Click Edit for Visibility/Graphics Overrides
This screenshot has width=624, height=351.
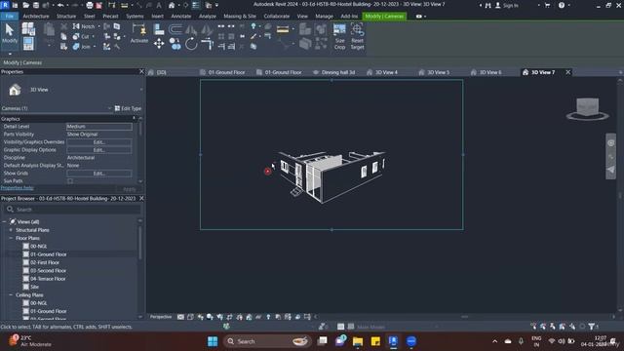(x=99, y=142)
